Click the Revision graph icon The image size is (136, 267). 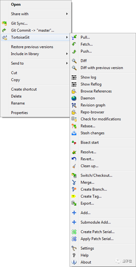(74, 105)
